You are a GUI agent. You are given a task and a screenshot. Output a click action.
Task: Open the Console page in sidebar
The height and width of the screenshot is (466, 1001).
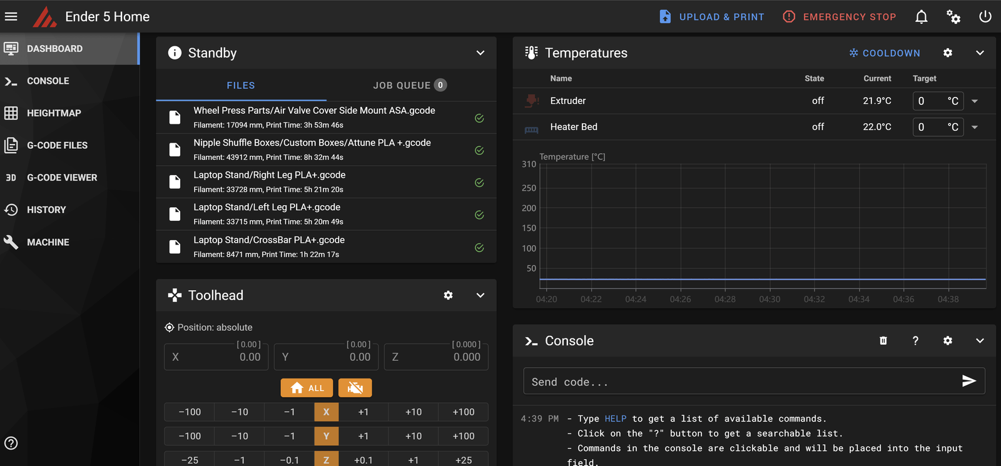69,81
